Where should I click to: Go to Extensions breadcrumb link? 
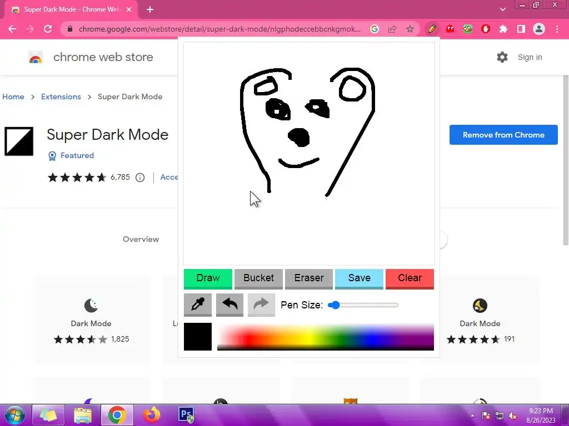[61, 97]
